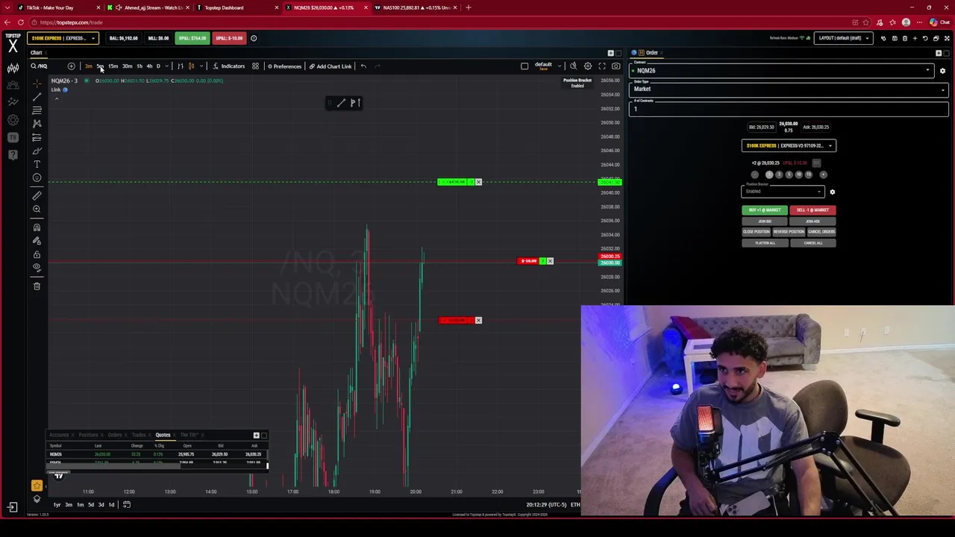Open the chart icon in left sidebar
Image resolution: width=955 pixels, height=537 pixels.
tap(13, 69)
